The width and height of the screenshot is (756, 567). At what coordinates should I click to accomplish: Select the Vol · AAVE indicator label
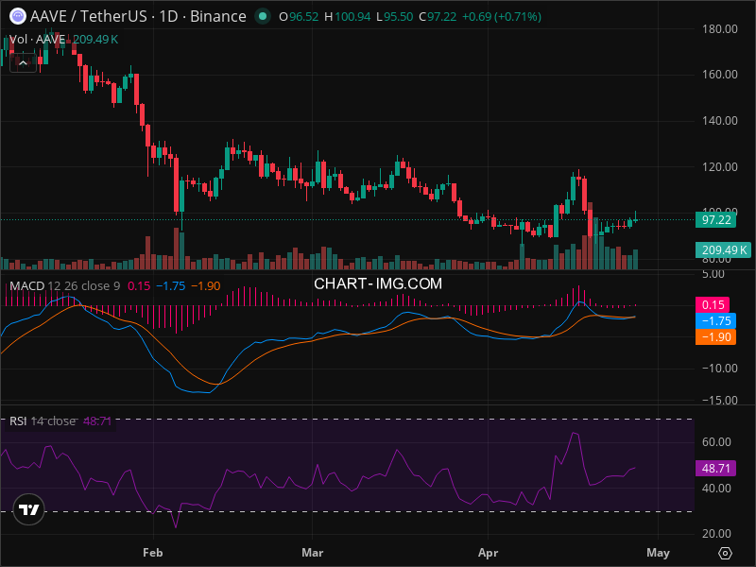(37, 40)
